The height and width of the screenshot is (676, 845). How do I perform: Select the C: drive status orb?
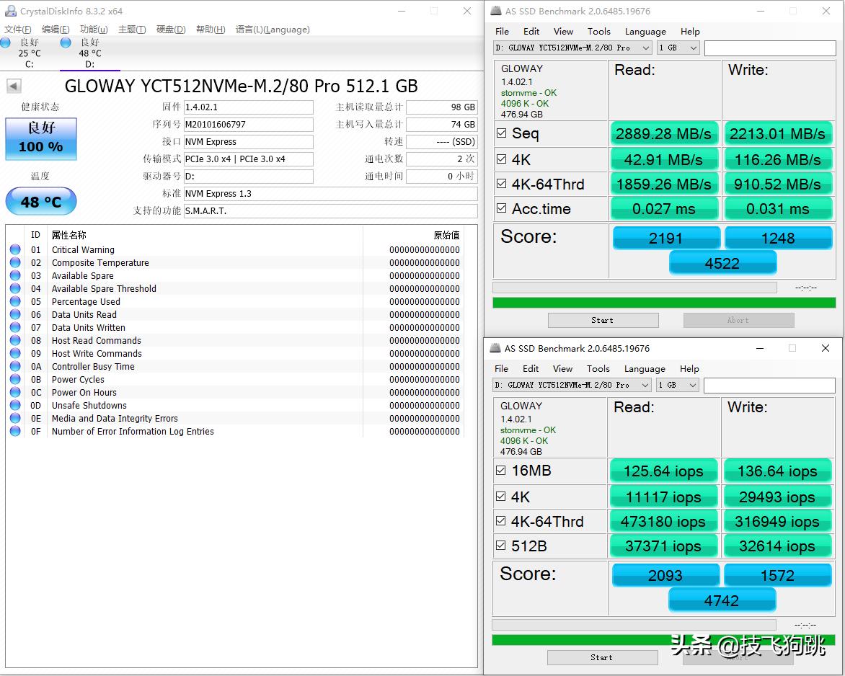[5, 43]
